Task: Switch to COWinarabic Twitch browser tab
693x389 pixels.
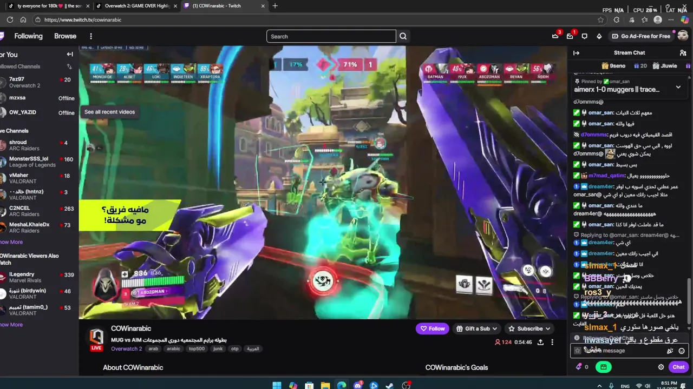Action: click(224, 6)
